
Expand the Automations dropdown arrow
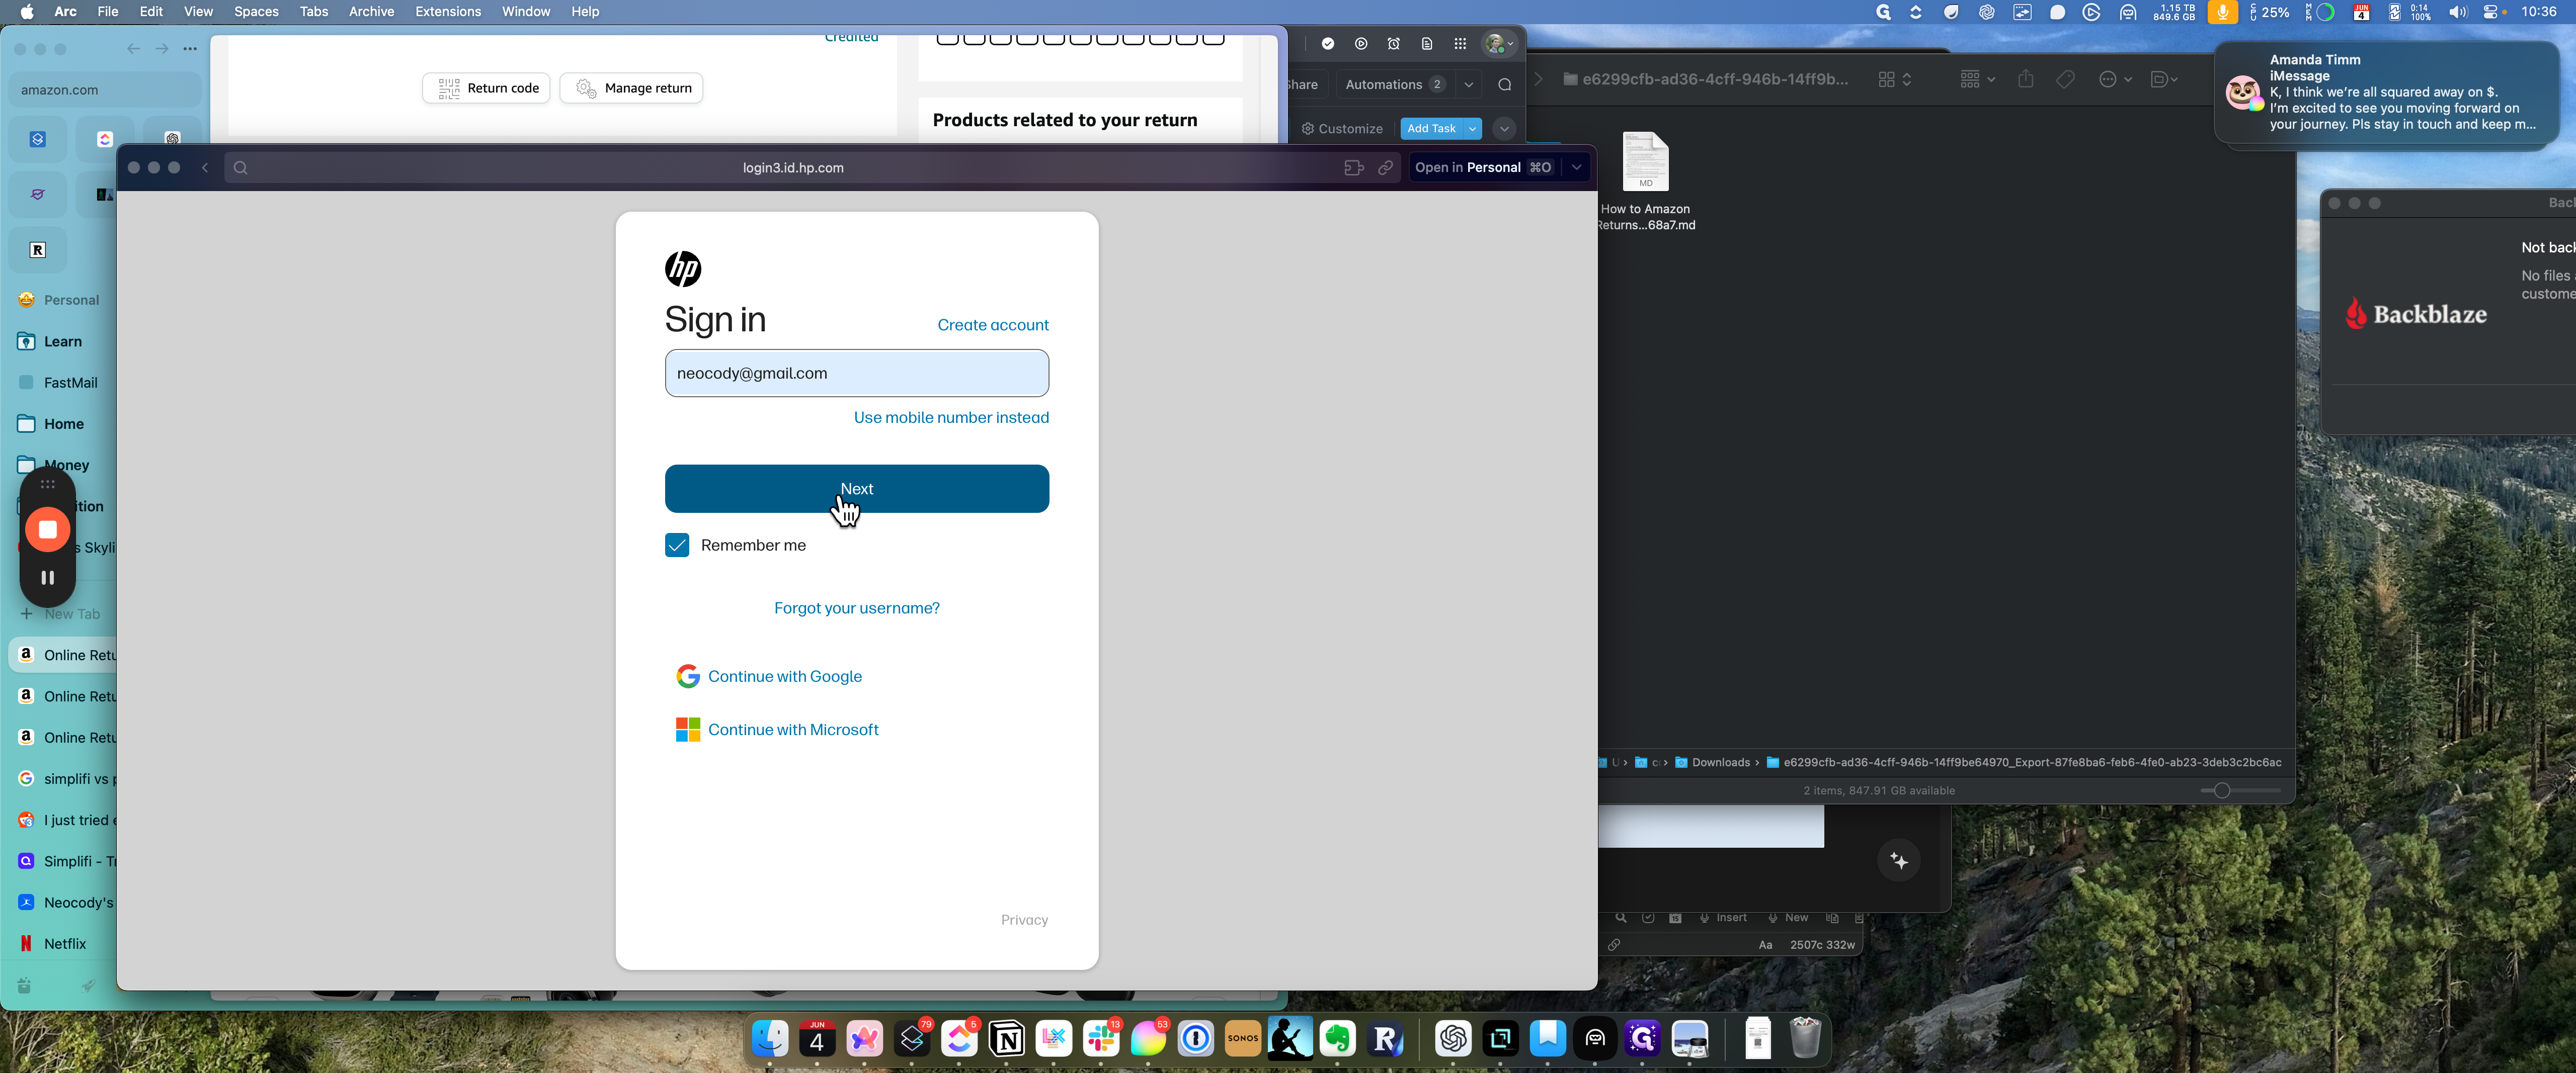pyautogui.click(x=1468, y=85)
